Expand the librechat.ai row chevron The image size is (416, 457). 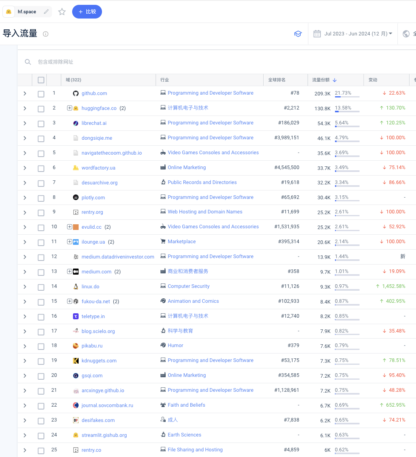pos(25,123)
